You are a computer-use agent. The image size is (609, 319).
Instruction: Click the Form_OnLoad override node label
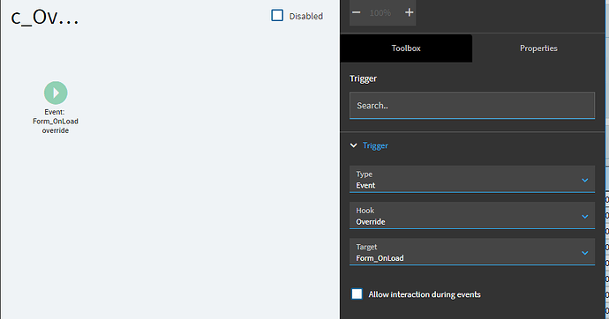click(55, 122)
